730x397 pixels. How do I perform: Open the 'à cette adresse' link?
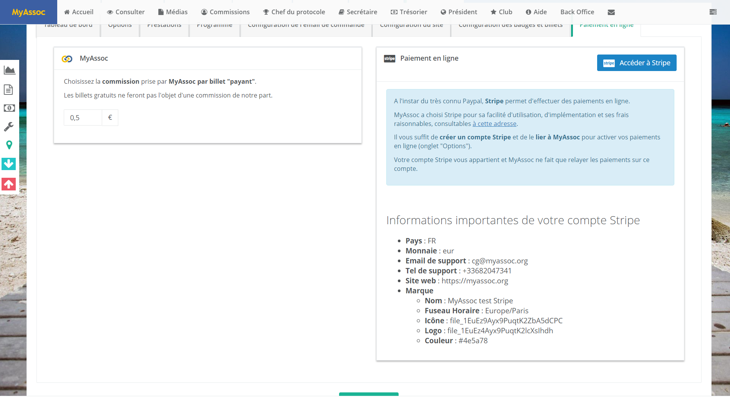[494, 124]
